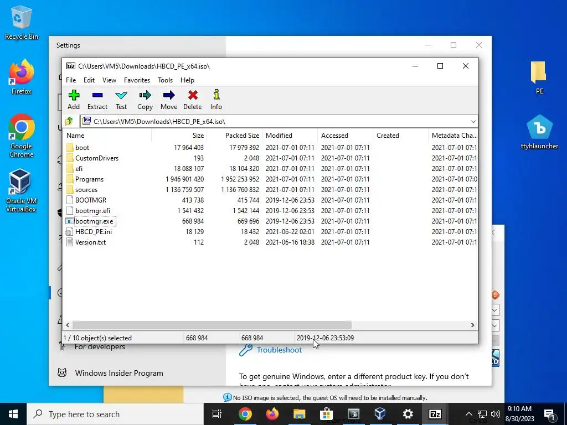Open Recycle Bin desktop icon
This screenshot has height=425, width=567.
(x=21, y=23)
